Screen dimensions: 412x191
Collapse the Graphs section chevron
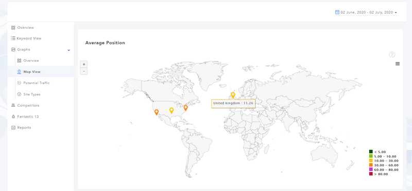tap(69, 50)
